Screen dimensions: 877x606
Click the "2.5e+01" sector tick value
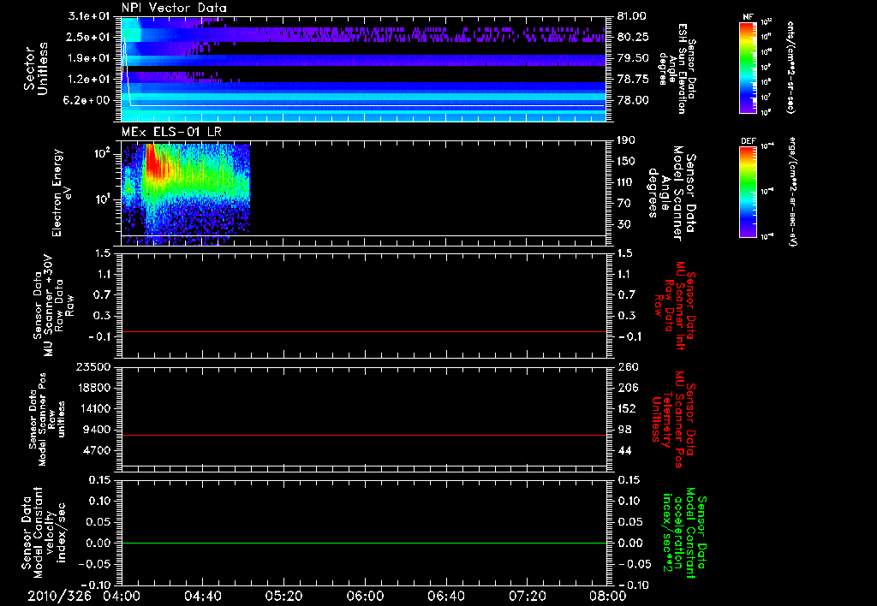click(88, 37)
